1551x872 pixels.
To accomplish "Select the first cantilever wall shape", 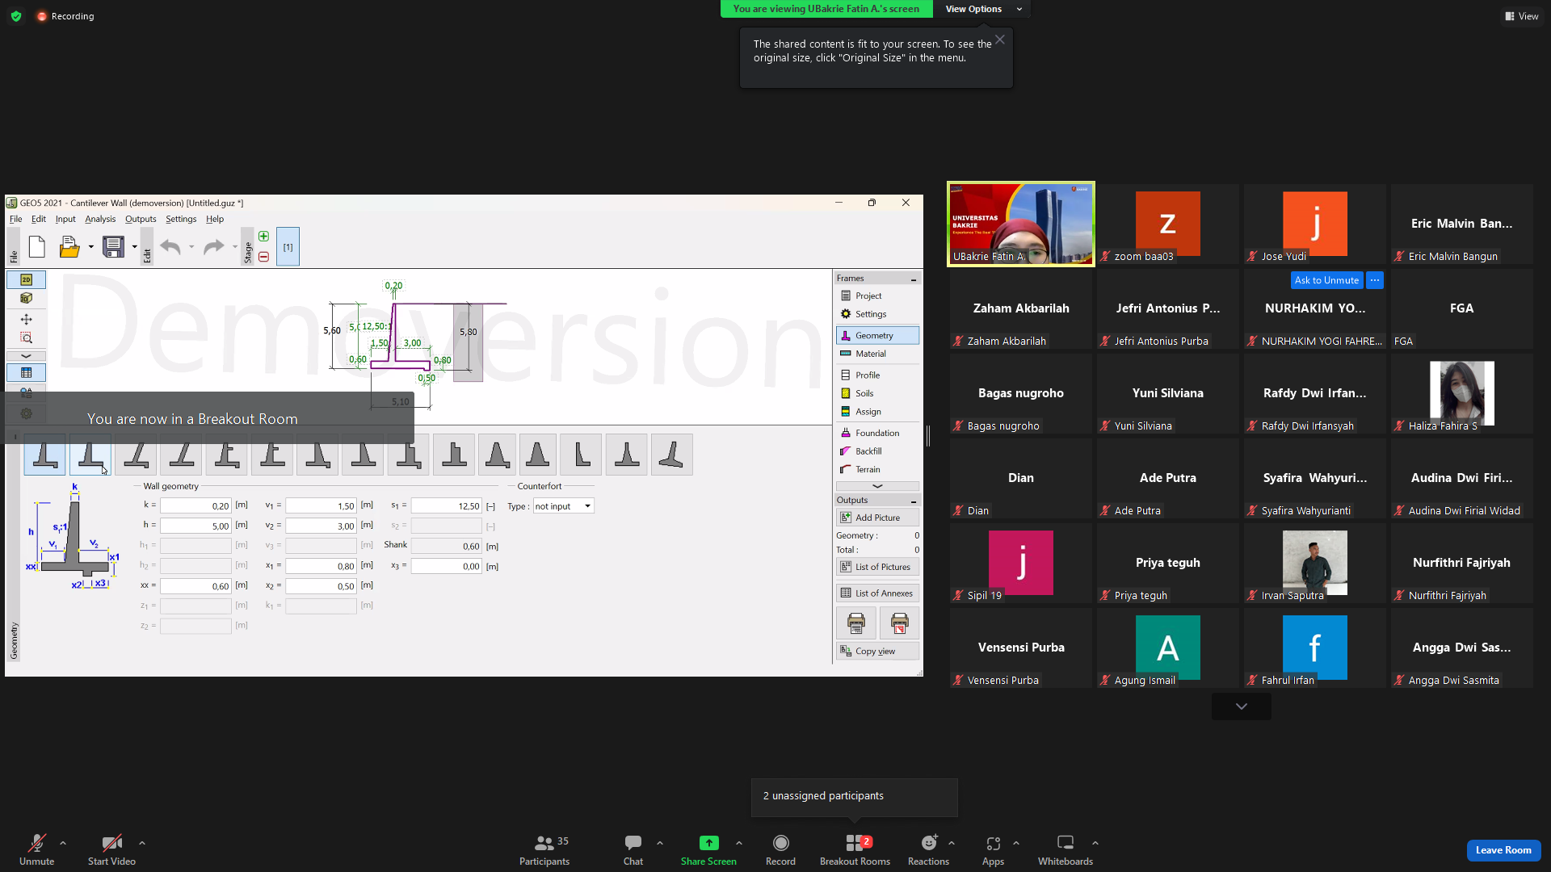I will click(x=44, y=455).
